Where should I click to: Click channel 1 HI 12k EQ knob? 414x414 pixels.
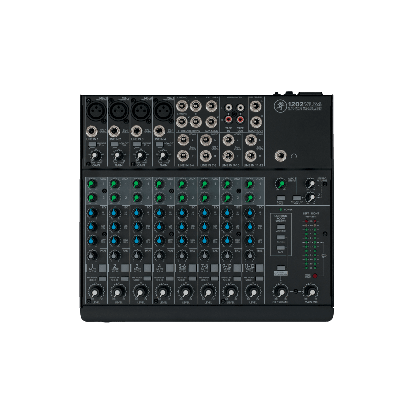(x=92, y=213)
